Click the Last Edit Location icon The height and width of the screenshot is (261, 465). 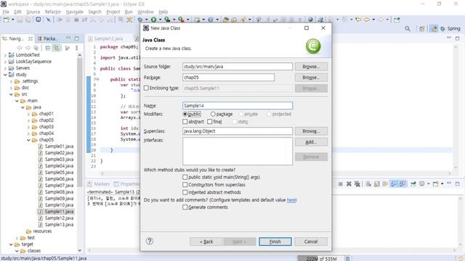358,20
